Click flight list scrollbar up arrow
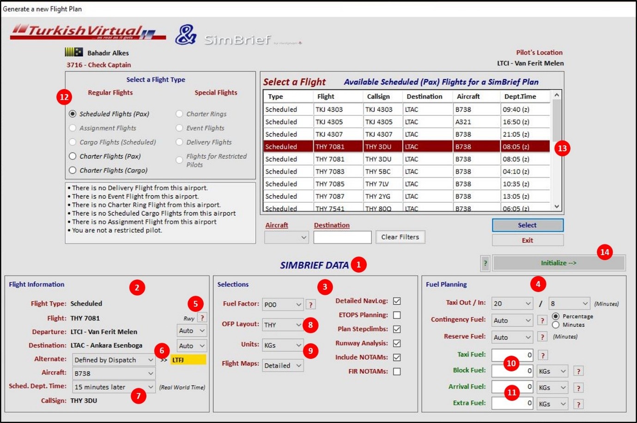Screen dimensions: 637x423 (x=557, y=95)
